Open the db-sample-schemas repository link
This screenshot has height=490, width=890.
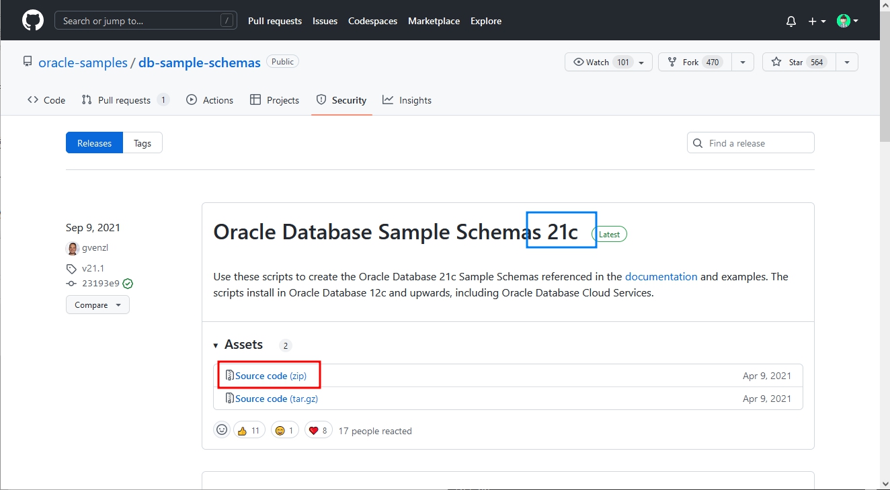(200, 63)
